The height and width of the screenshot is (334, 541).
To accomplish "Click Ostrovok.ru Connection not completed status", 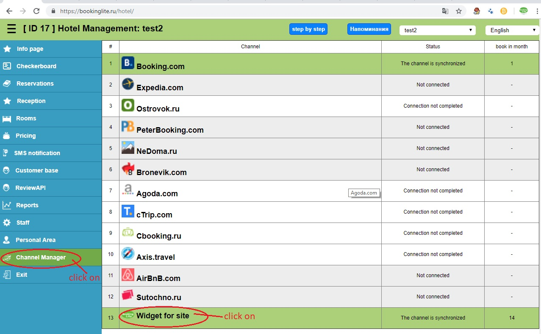I will pos(433,106).
